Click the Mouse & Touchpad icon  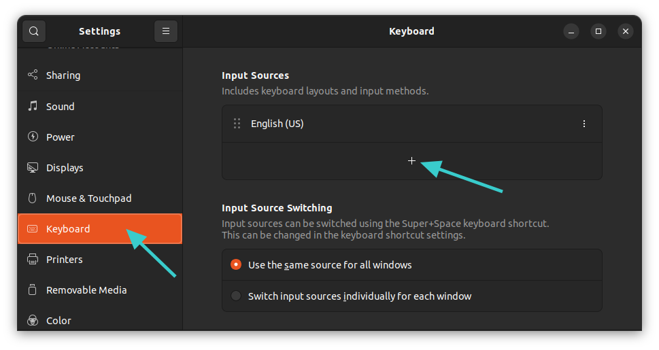pyautogui.click(x=33, y=198)
